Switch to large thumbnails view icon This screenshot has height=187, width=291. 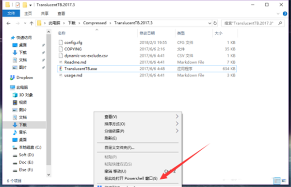coord(284,181)
